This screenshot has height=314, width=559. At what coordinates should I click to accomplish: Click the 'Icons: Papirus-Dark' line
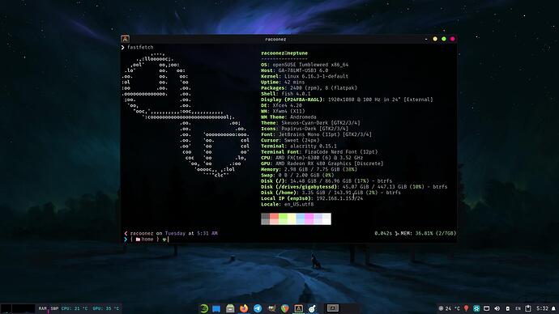pos(305,129)
